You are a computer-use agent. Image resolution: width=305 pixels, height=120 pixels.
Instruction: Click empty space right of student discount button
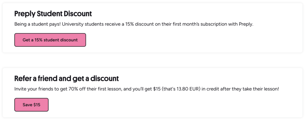tap(179, 40)
